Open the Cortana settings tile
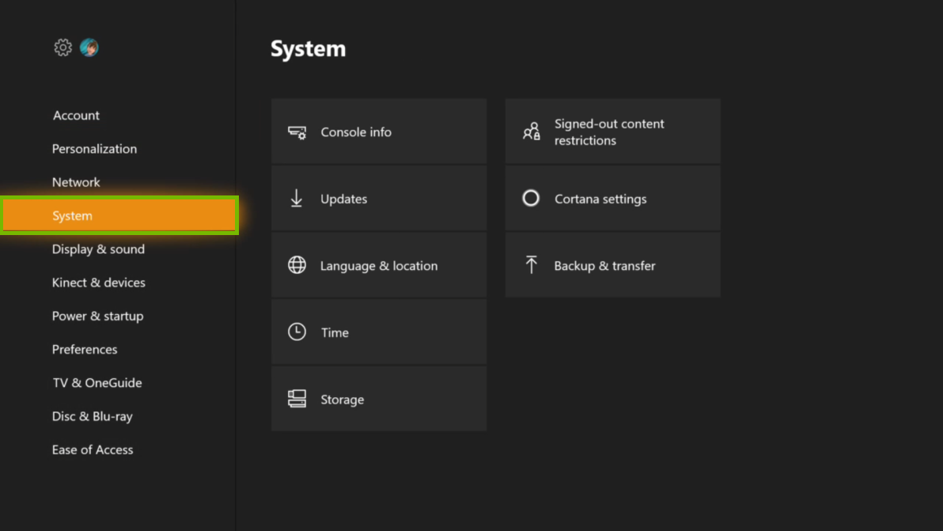The height and width of the screenshot is (531, 943). (x=613, y=199)
